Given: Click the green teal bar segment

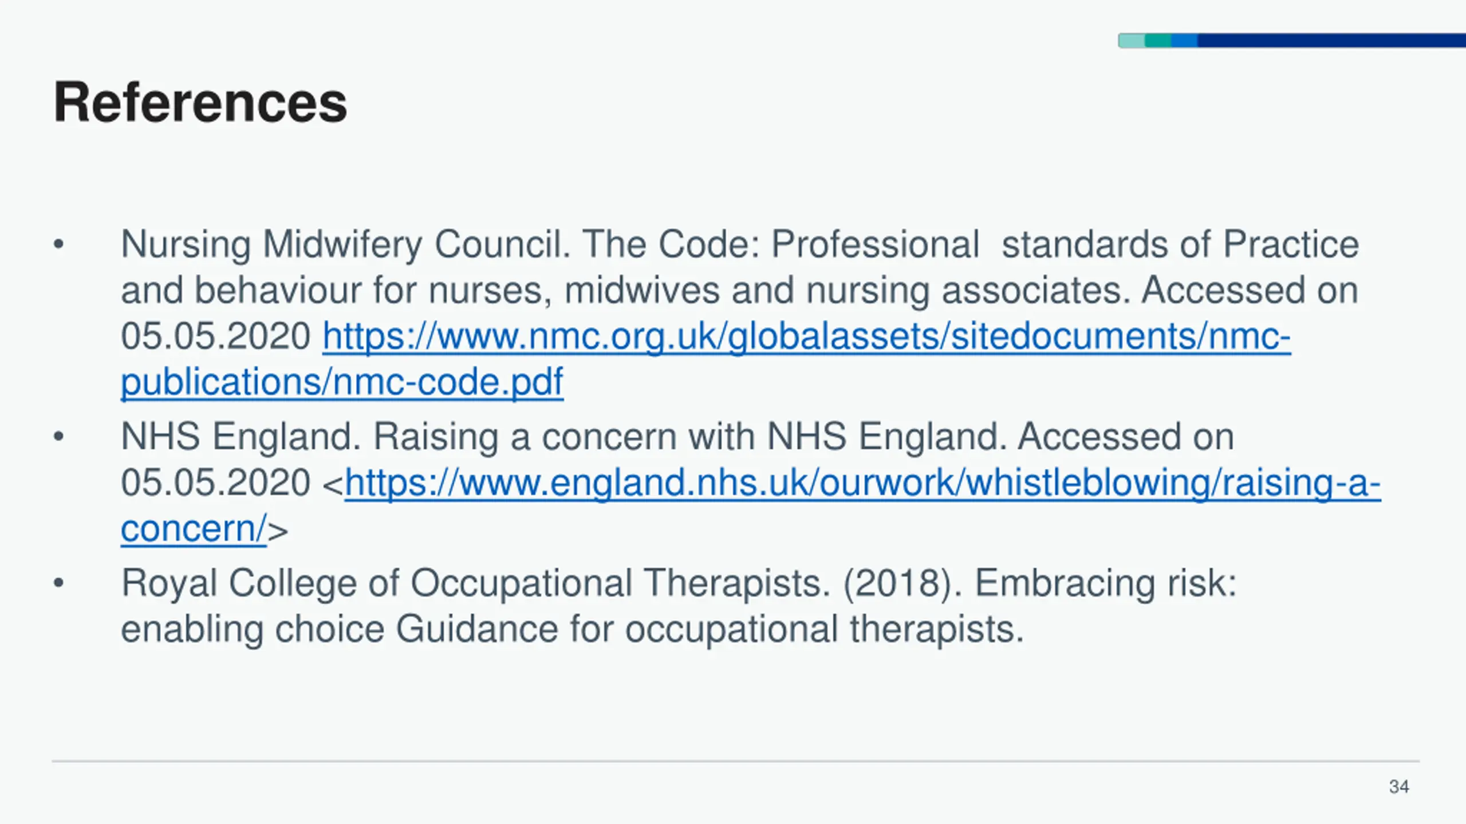Looking at the screenshot, I should [1158, 41].
